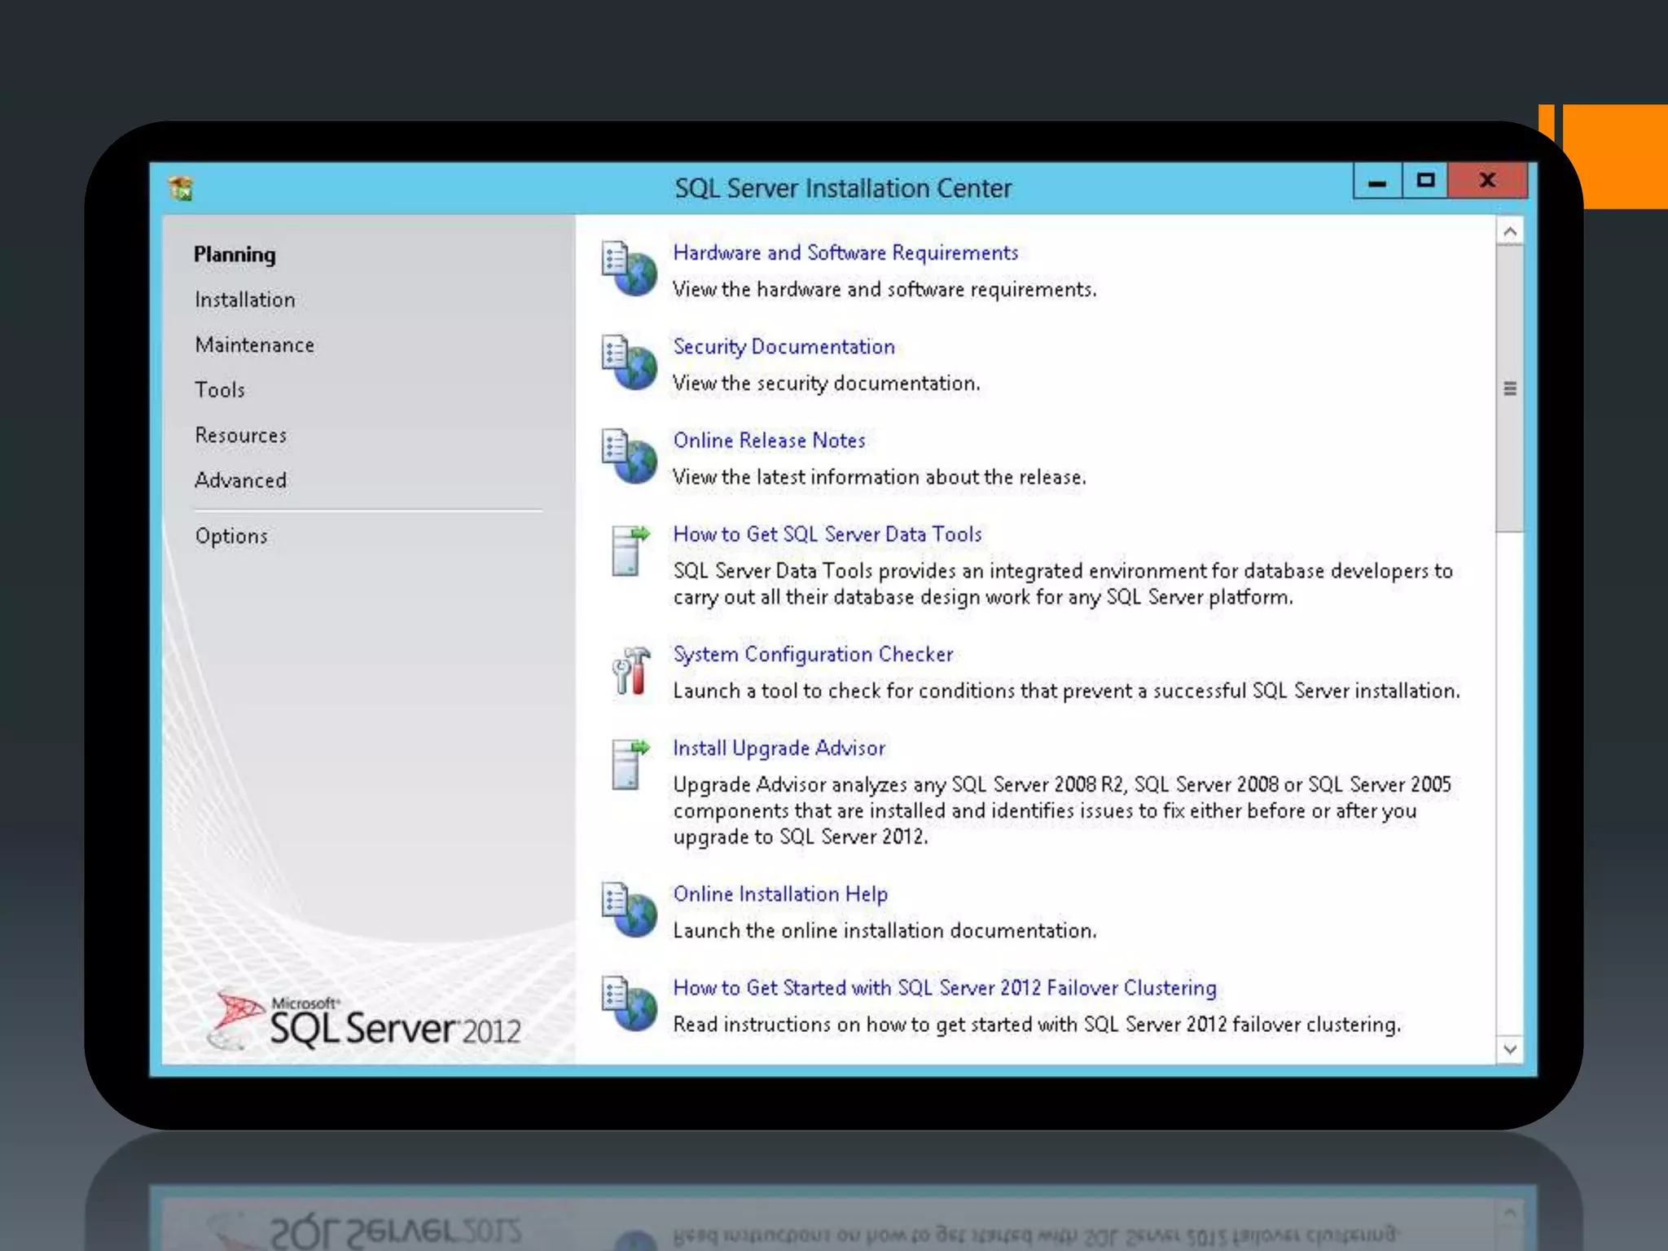The image size is (1668, 1251).
Task: Click the Security Documentation globe icon
Action: click(629, 363)
